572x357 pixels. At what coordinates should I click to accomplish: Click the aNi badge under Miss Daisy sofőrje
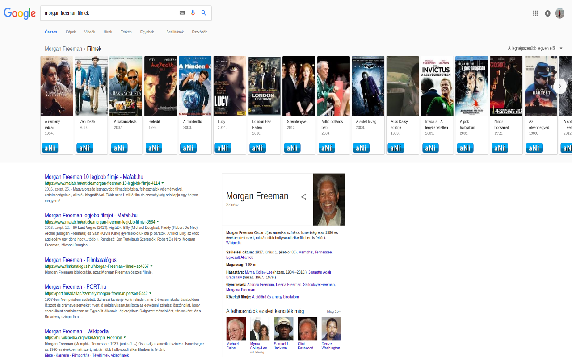point(396,148)
